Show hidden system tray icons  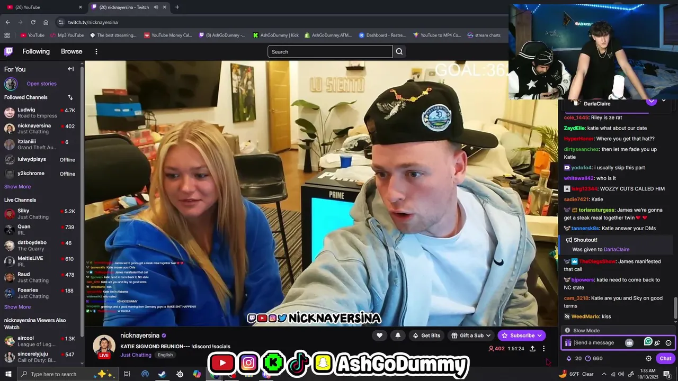[x=604, y=374]
